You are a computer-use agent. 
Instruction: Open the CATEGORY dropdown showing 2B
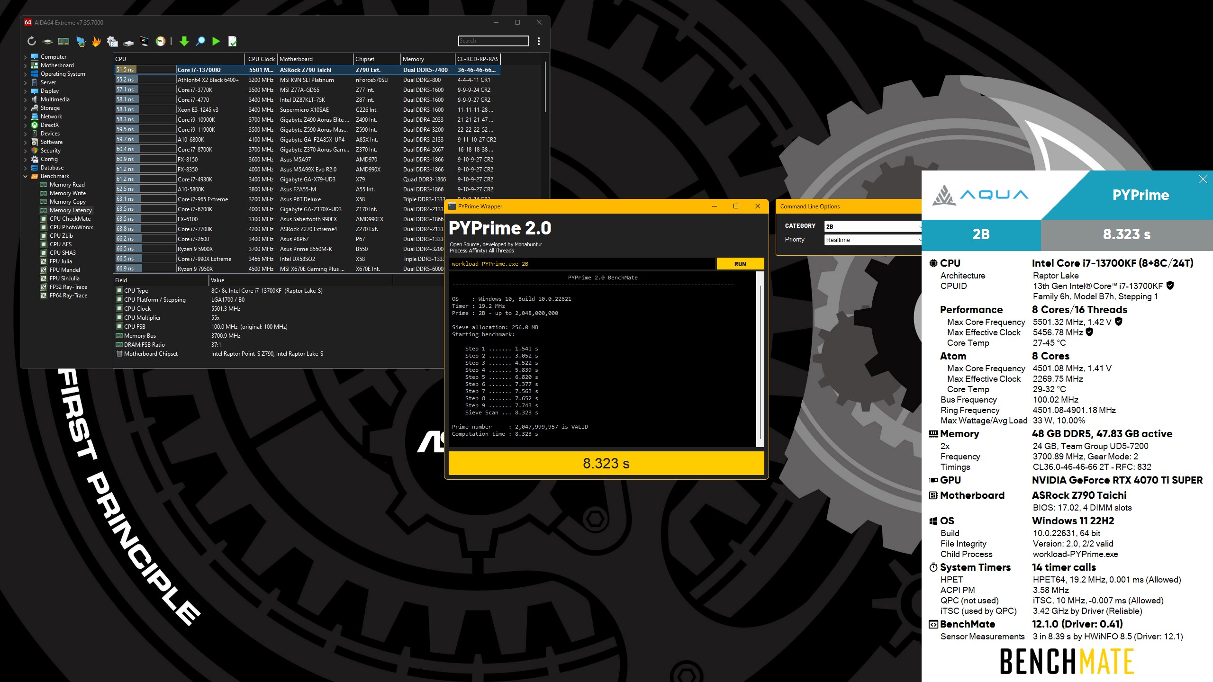873,226
